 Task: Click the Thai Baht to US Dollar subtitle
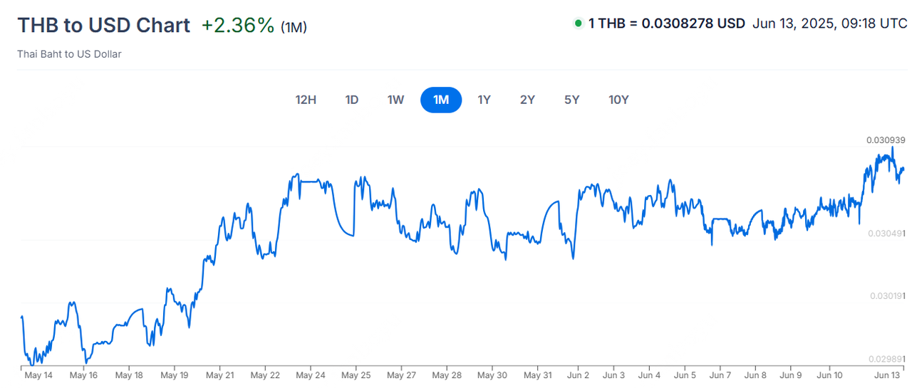tap(69, 54)
